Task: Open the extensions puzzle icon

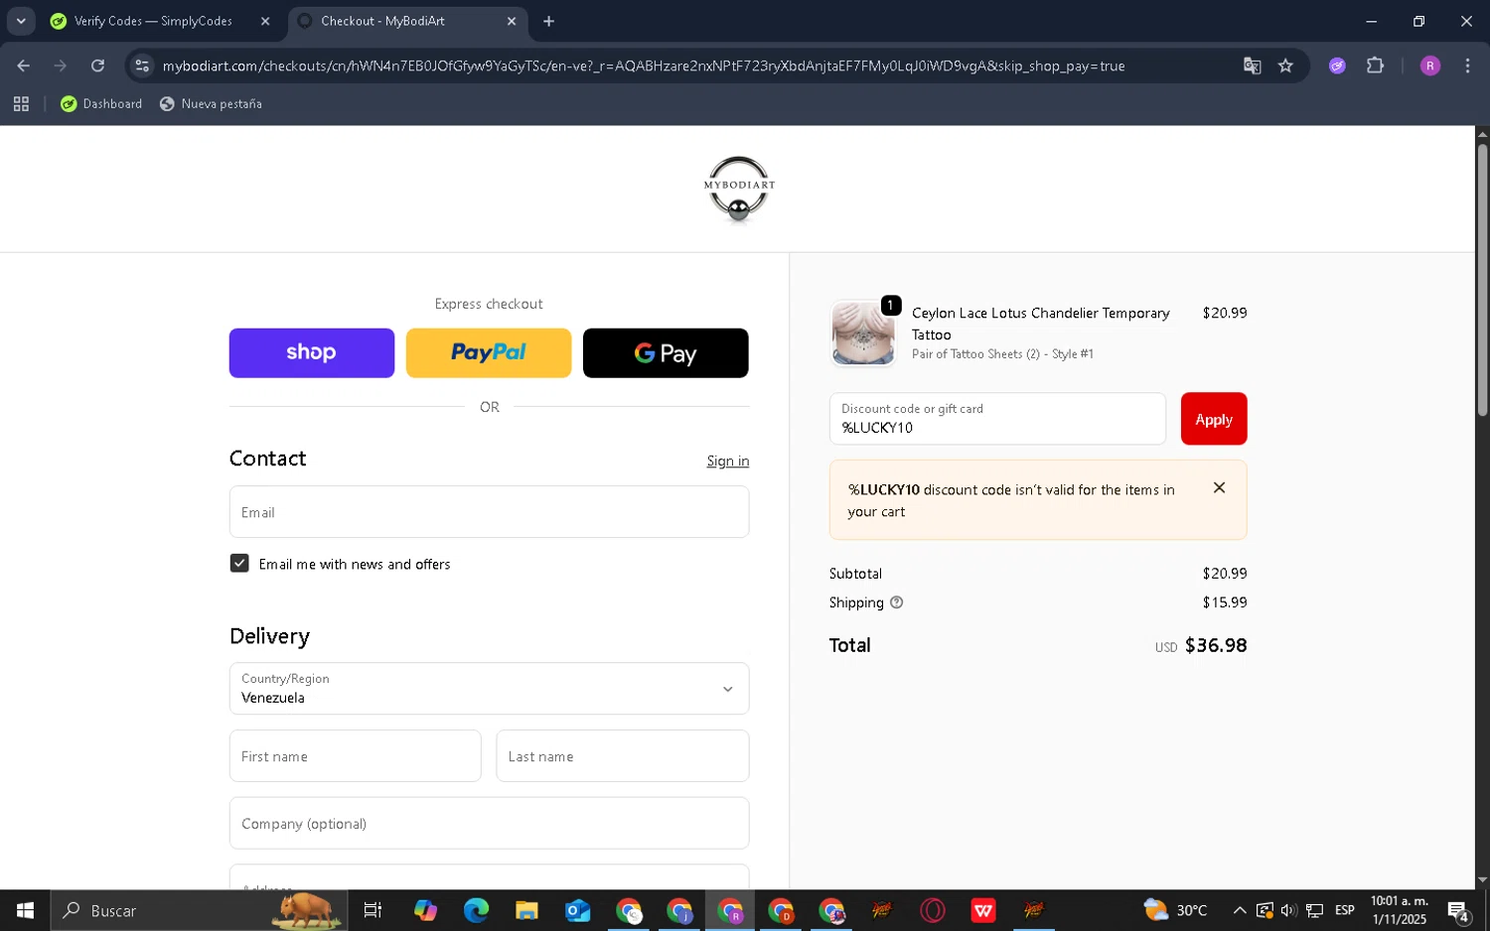Action: [1375, 66]
